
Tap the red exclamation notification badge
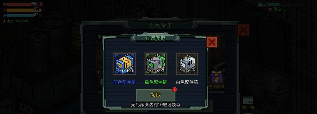coord(175,89)
